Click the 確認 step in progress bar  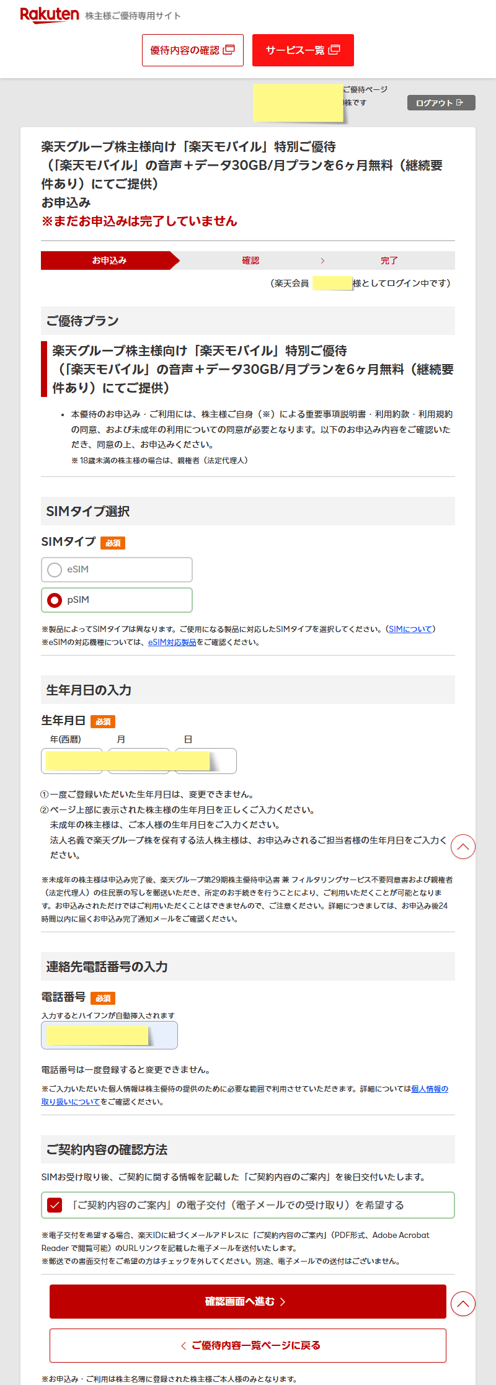tap(250, 261)
